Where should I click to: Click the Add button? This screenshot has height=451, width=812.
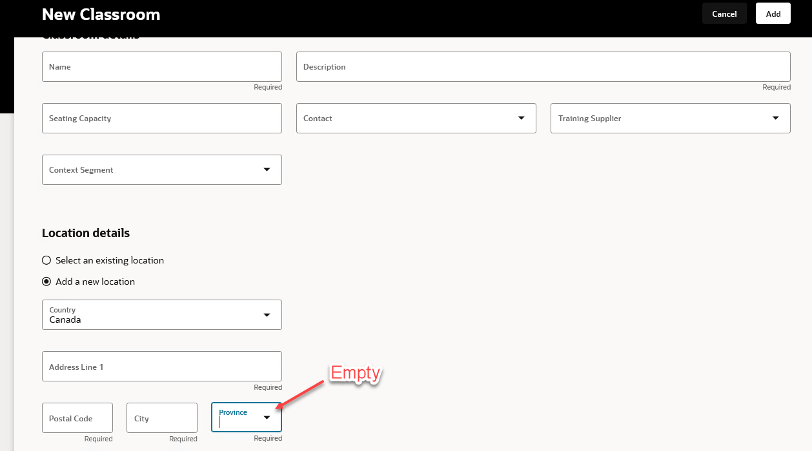(x=773, y=13)
